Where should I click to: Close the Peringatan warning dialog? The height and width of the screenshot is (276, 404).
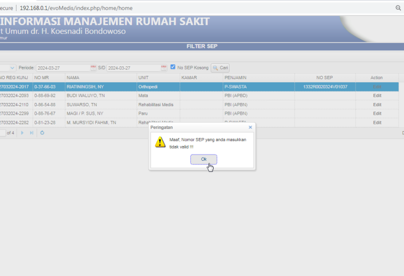click(250, 127)
